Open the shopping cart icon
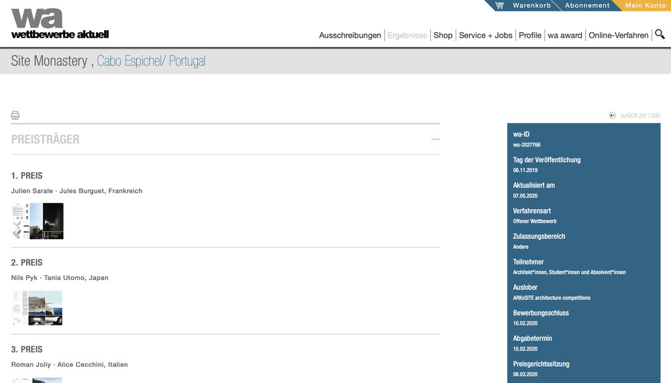The width and height of the screenshot is (671, 383). pyautogui.click(x=499, y=5)
